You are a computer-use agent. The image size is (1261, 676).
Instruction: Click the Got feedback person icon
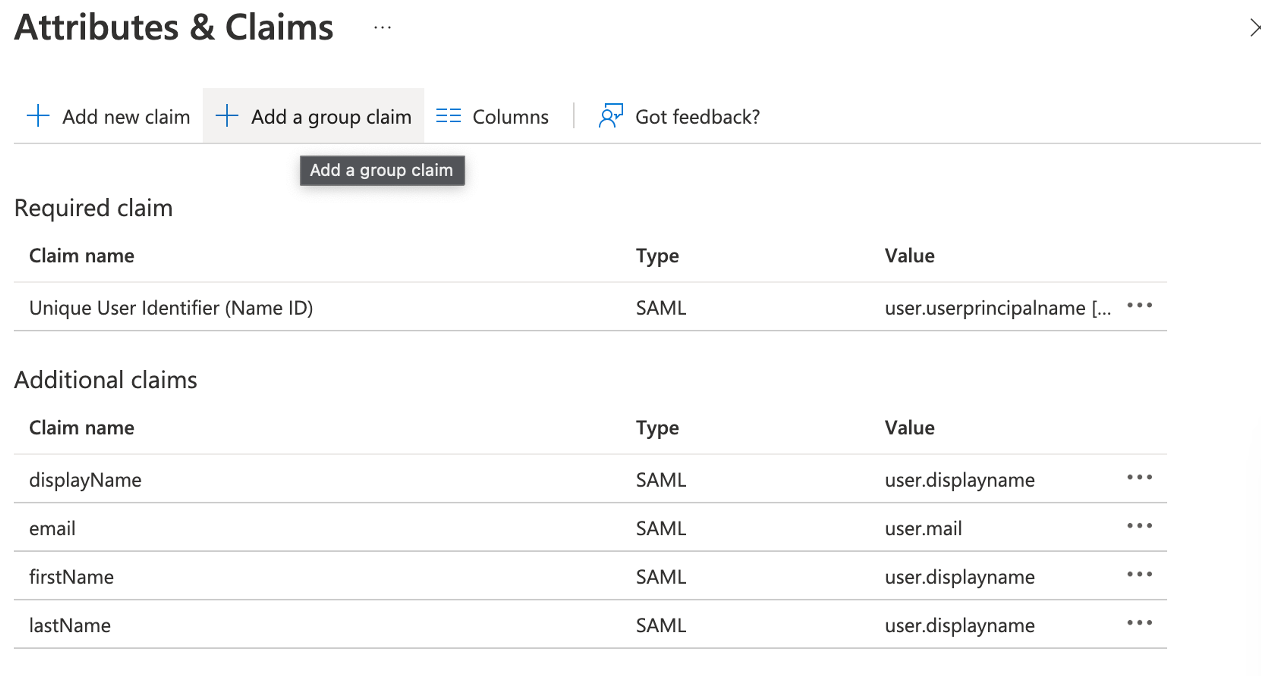click(610, 116)
